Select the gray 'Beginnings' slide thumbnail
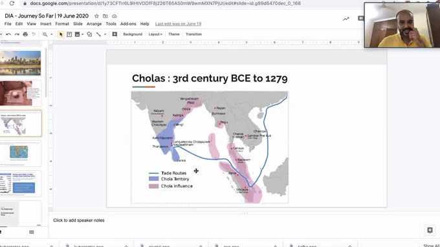 pyautogui.click(x=20, y=213)
